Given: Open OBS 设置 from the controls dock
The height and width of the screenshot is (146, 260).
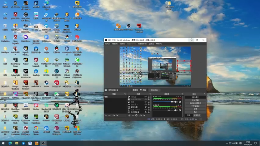Looking at the screenshot, I should (195, 109).
